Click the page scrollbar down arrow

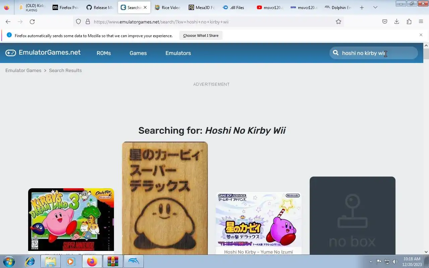click(x=426, y=252)
